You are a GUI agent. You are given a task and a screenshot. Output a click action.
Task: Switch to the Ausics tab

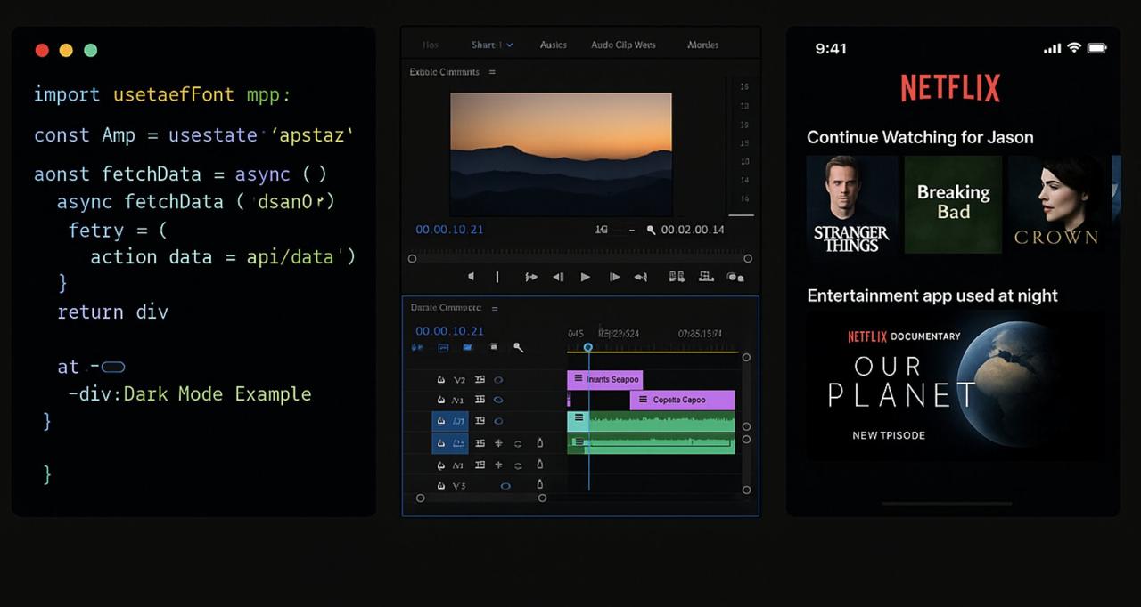554,45
